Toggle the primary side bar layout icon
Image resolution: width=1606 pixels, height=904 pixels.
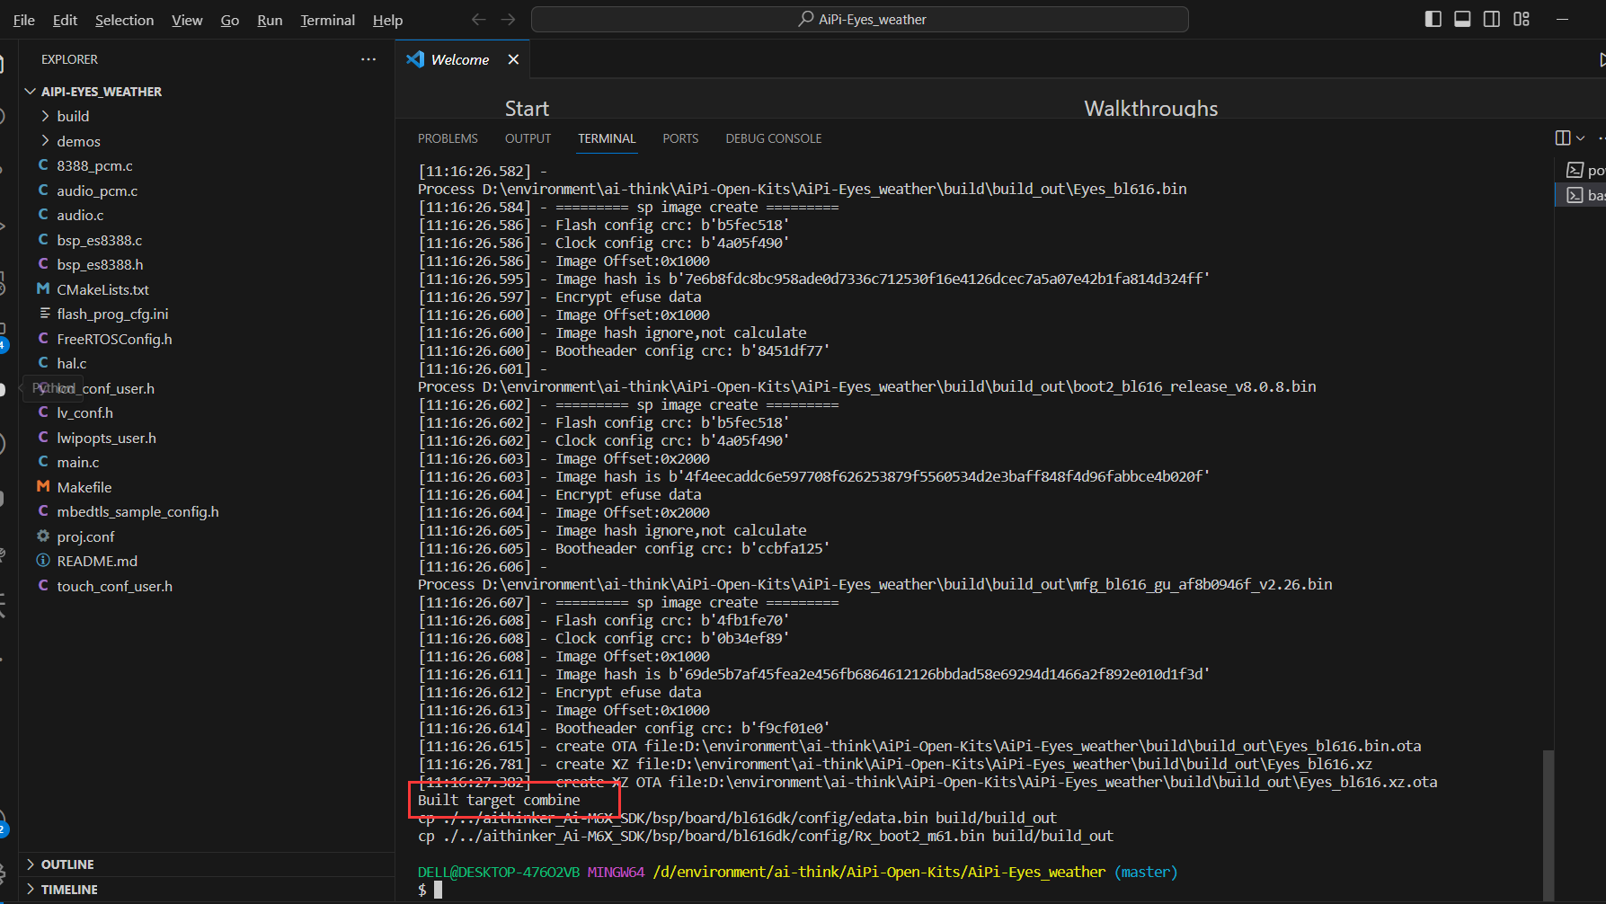[x=1433, y=19]
